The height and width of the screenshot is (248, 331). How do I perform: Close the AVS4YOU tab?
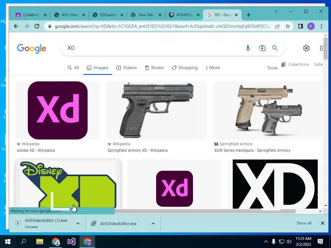pos(198,15)
